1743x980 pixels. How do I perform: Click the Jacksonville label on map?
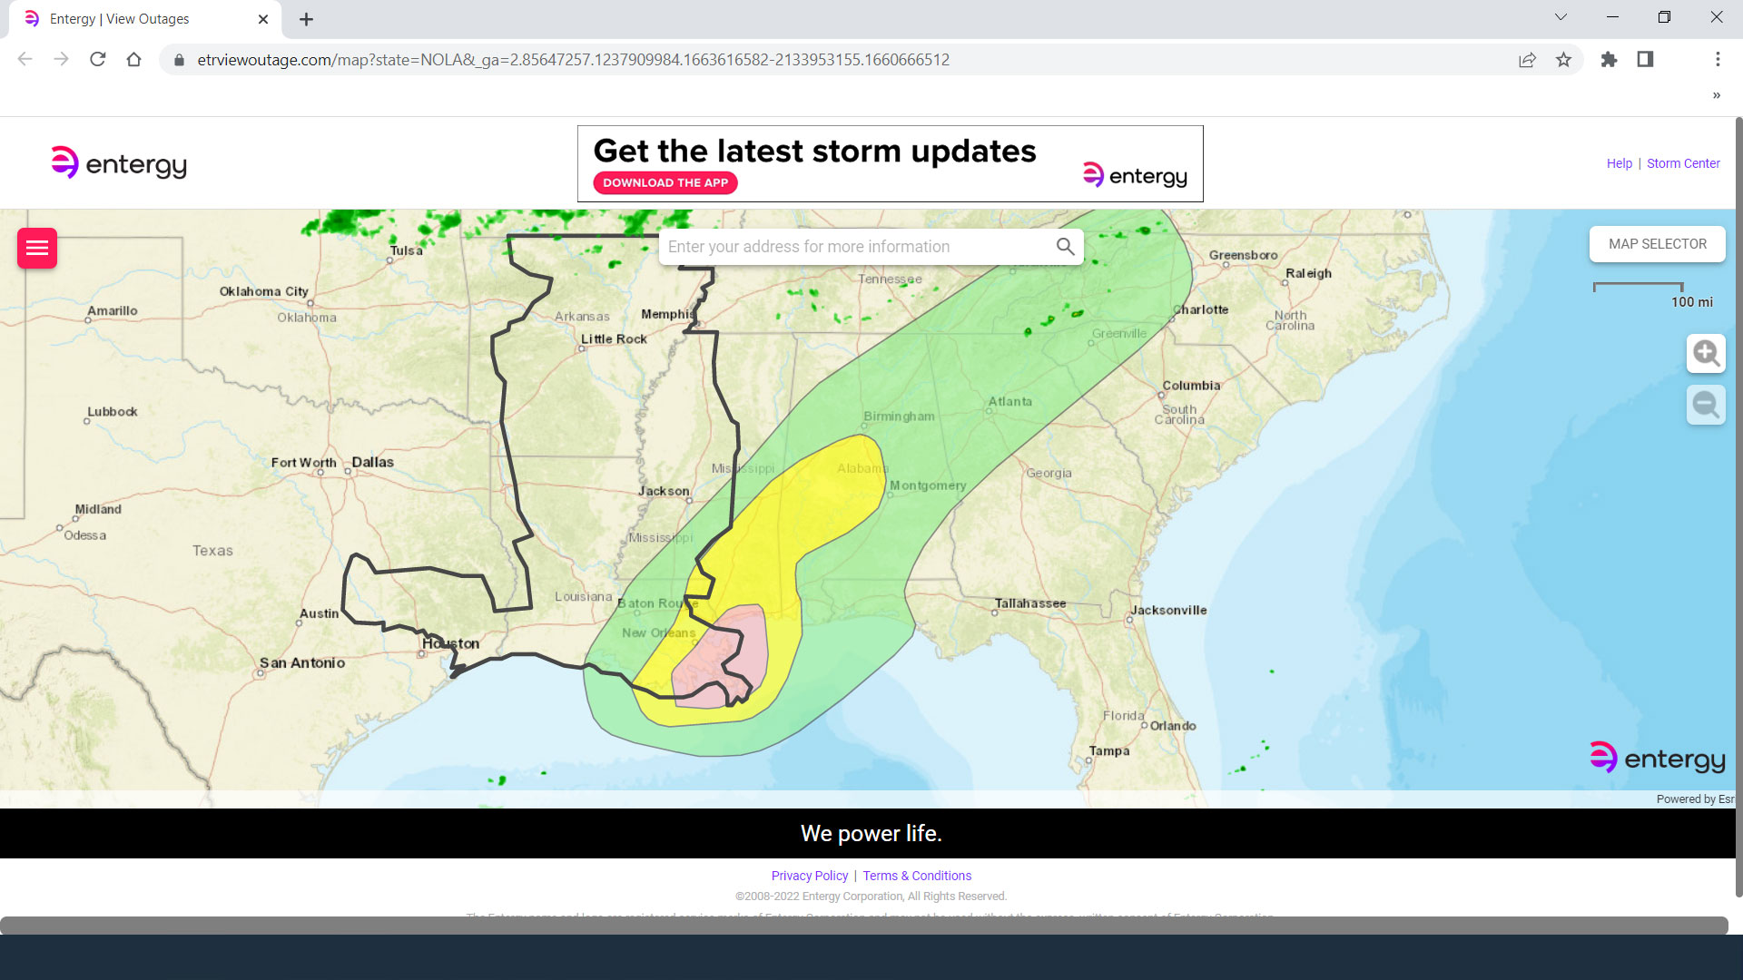point(1168,610)
